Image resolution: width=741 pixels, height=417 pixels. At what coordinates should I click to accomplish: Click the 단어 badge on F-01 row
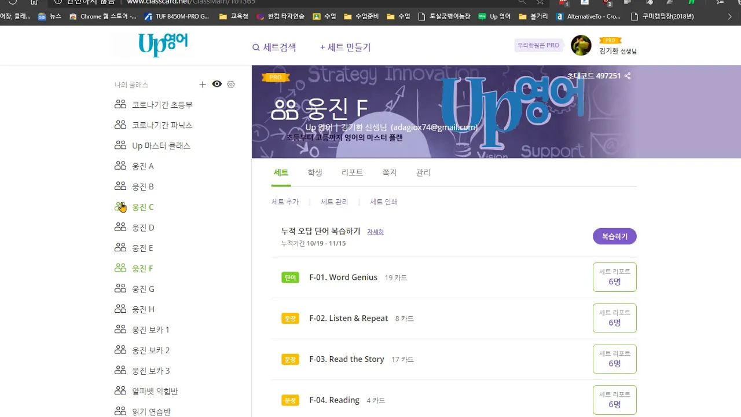tap(290, 278)
